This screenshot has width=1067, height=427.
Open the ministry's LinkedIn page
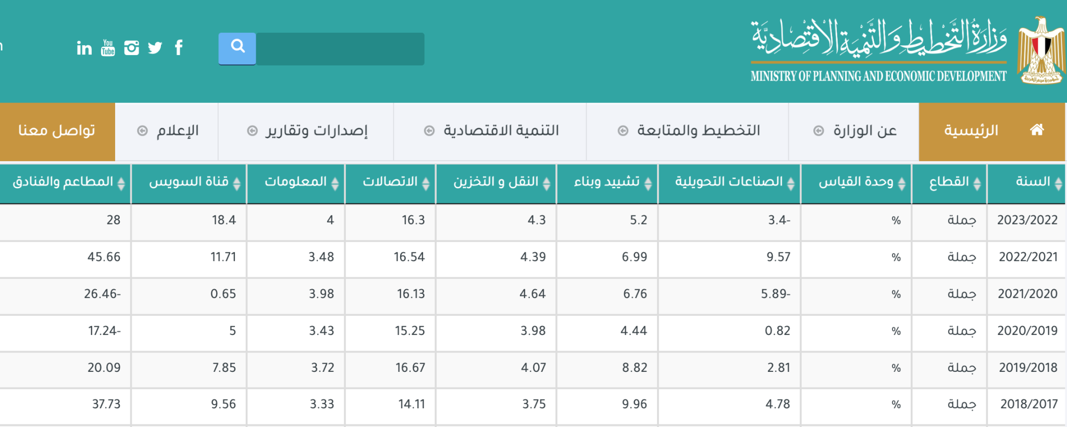coord(84,48)
